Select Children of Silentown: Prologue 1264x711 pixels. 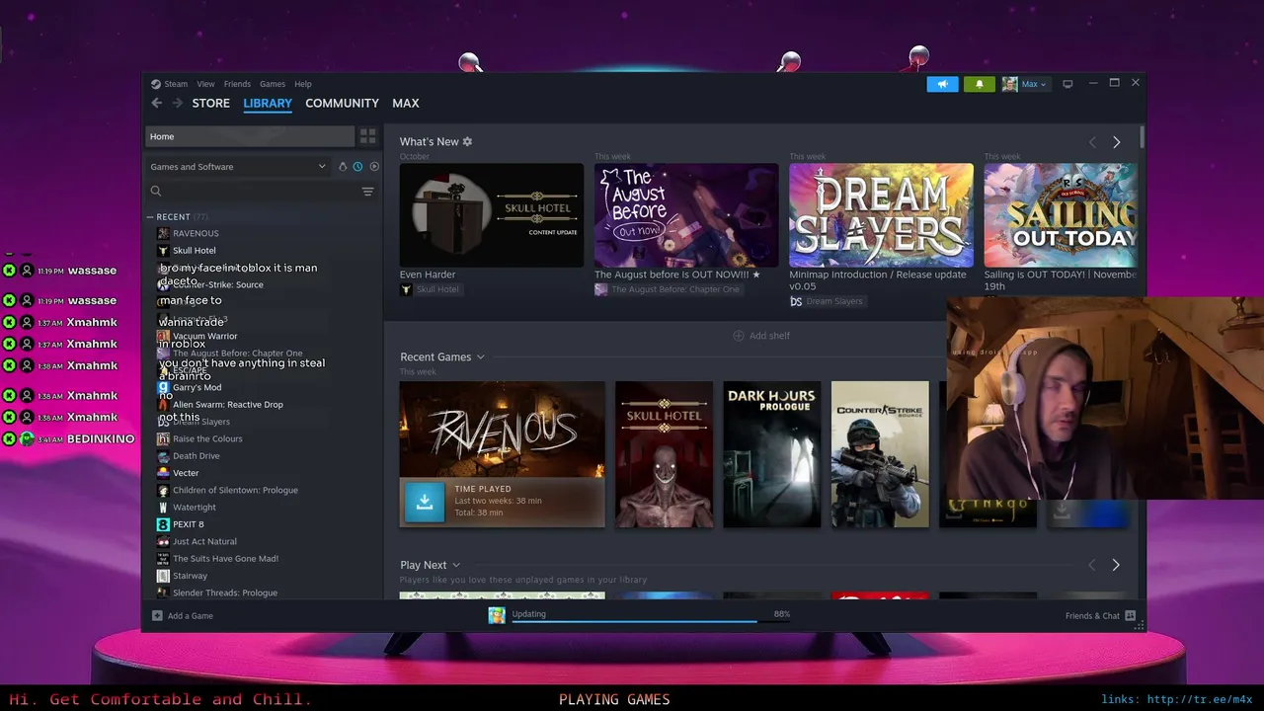(x=235, y=490)
